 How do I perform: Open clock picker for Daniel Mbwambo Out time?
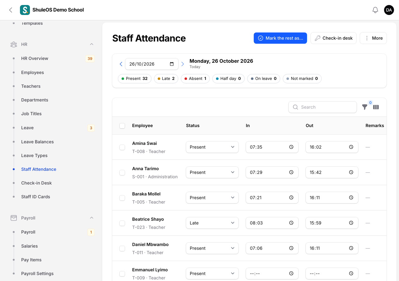pyautogui.click(x=351, y=248)
